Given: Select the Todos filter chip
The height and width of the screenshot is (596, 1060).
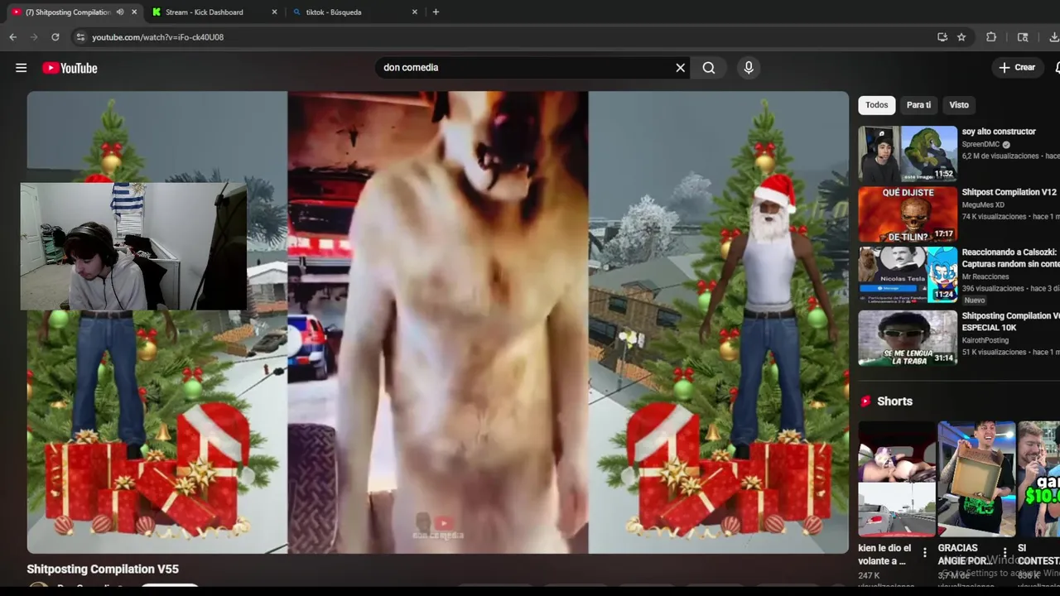Looking at the screenshot, I should coord(876,105).
